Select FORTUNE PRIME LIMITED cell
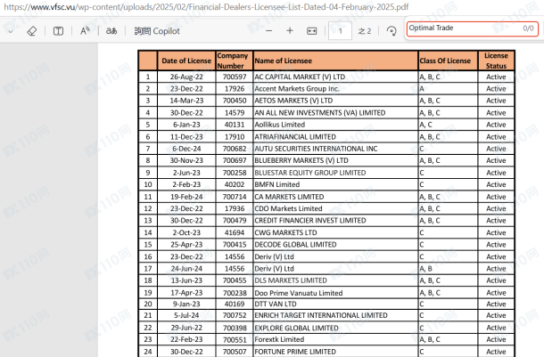The height and width of the screenshot is (357, 544). (x=335, y=352)
